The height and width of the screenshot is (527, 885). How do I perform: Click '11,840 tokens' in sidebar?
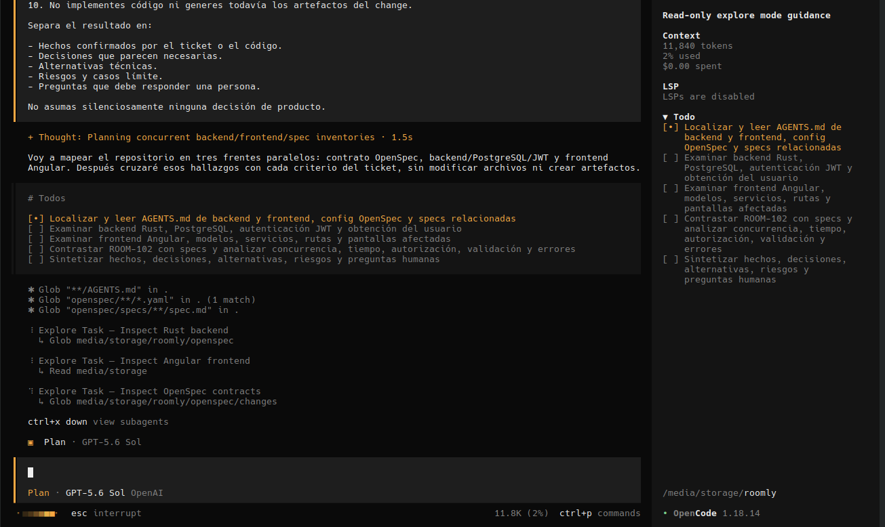click(x=698, y=45)
